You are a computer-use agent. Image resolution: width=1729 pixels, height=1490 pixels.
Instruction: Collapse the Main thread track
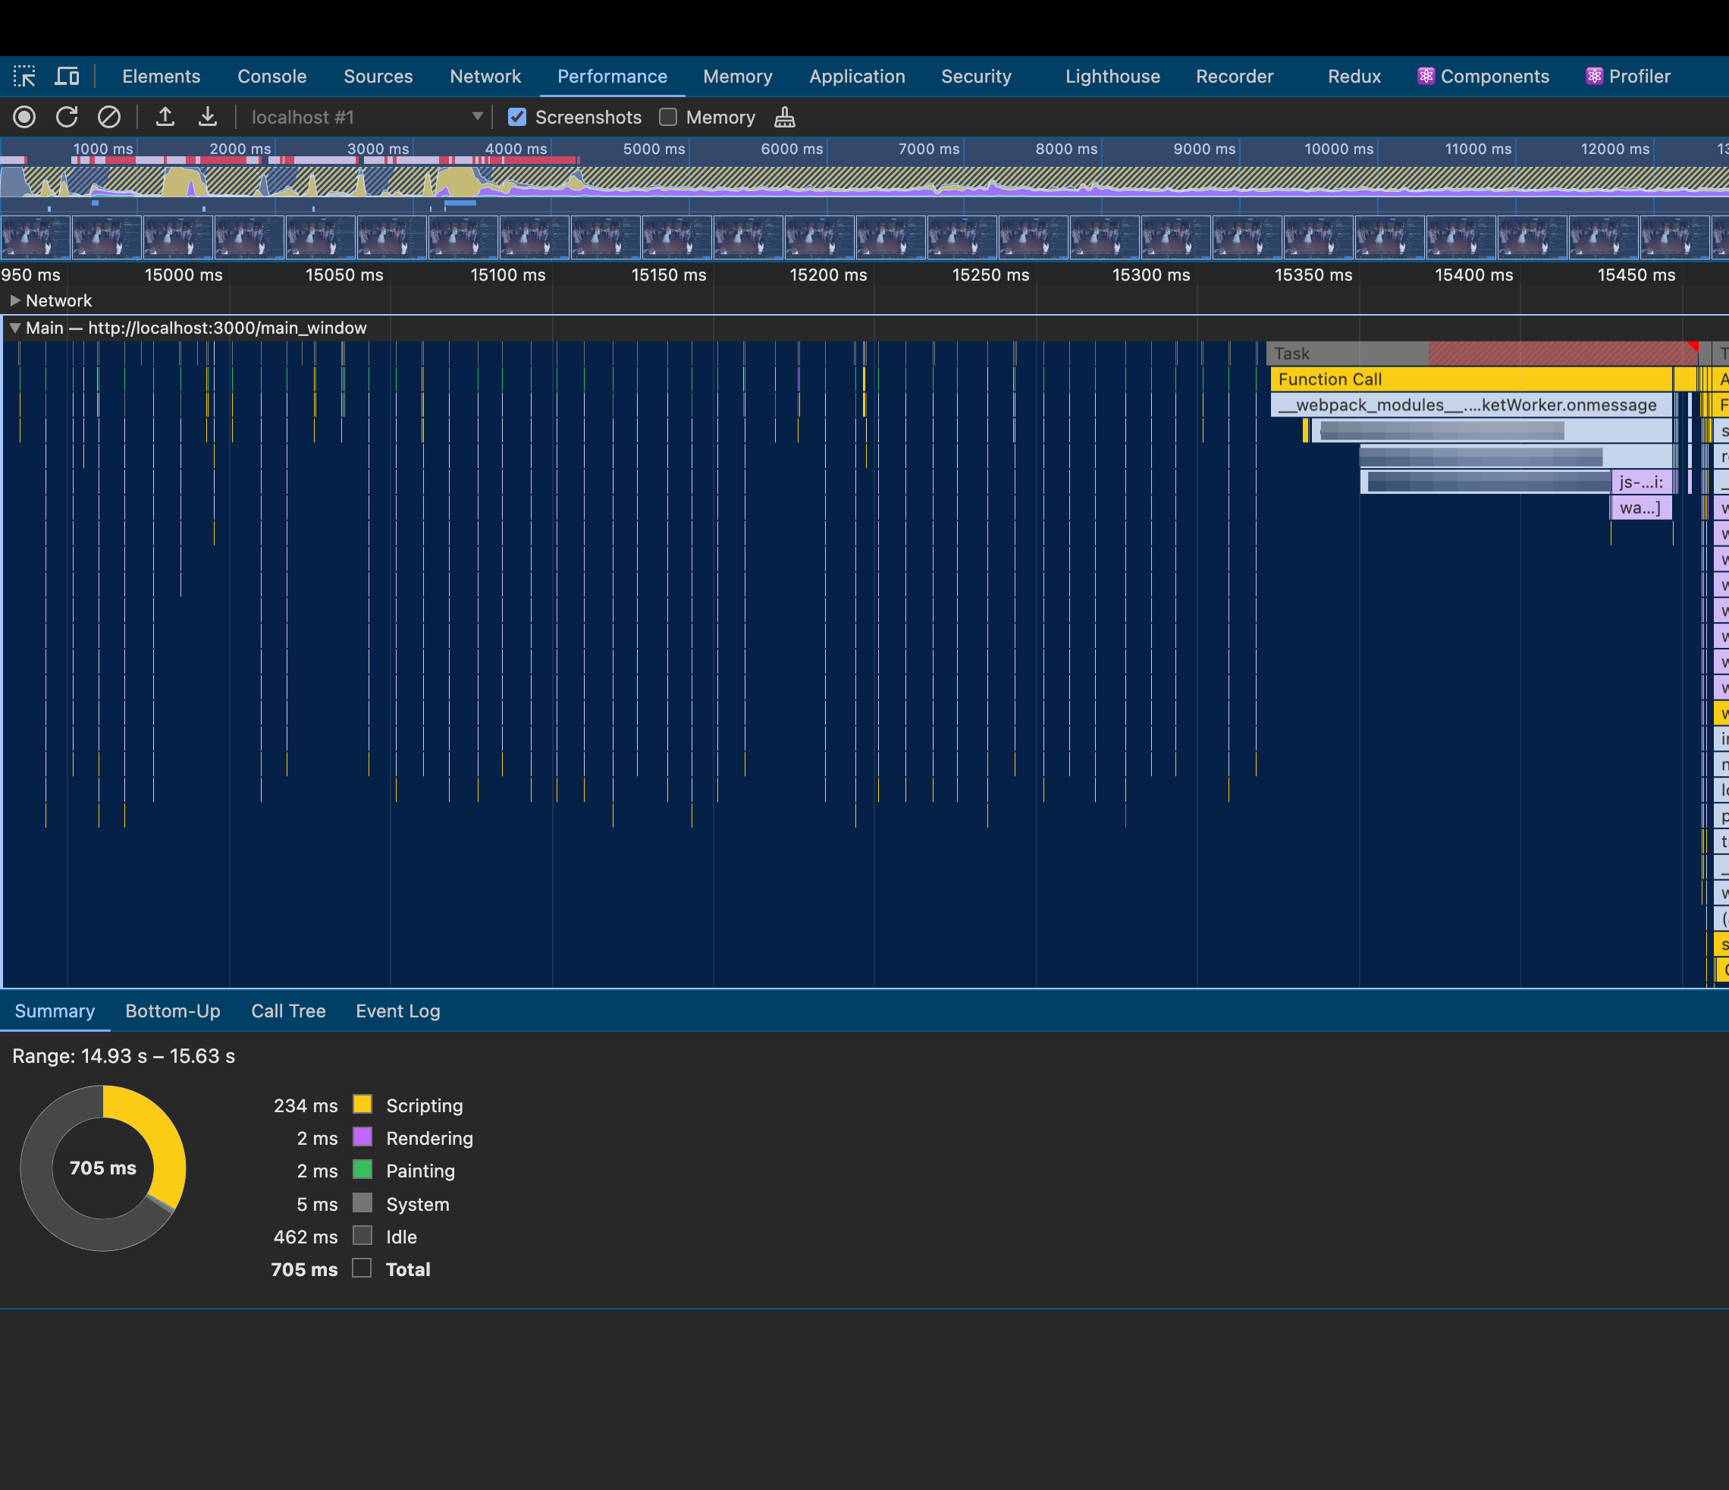point(15,328)
